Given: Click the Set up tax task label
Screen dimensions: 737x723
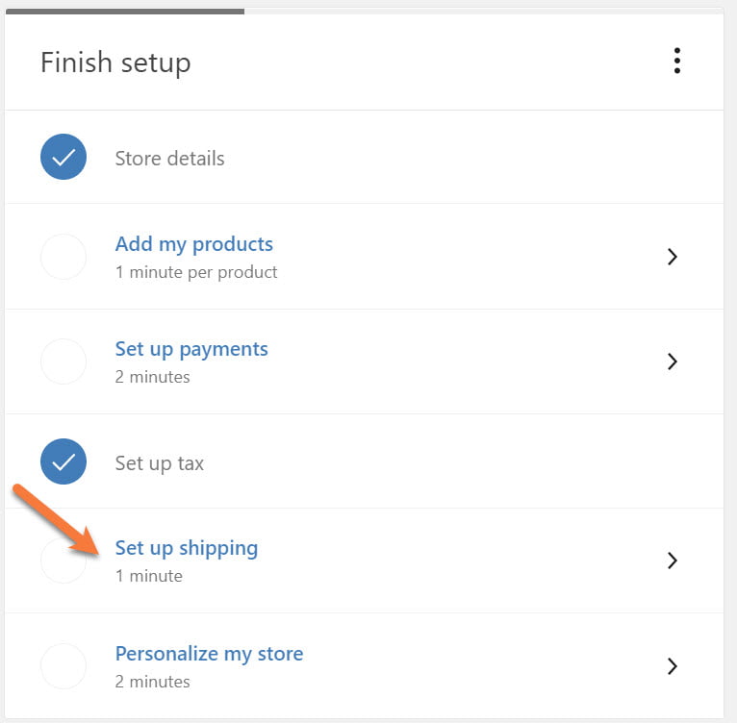Looking at the screenshot, I should click(x=160, y=463).
